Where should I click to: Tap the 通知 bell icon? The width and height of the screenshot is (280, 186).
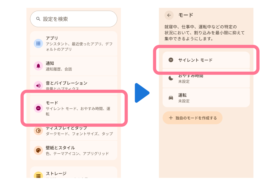point(38,66)
